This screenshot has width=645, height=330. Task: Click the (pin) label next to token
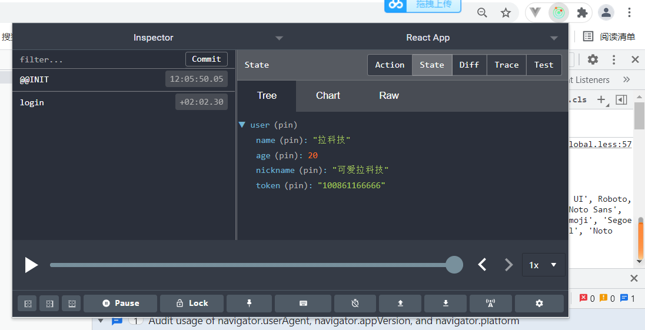click(296, 185)
